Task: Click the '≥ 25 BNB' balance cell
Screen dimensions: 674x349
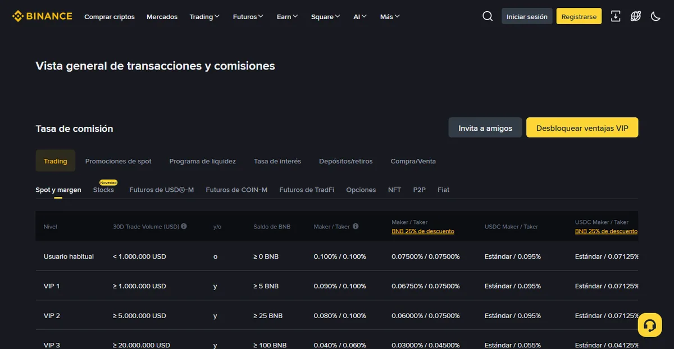Action: click(x=268, y=316)
